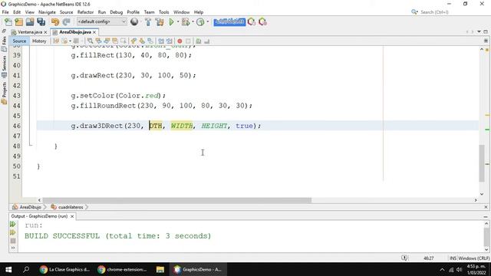Screen dimensions: 491x276
Task: Click the Toggle Bookmark icon
Action: coord(150,41)
